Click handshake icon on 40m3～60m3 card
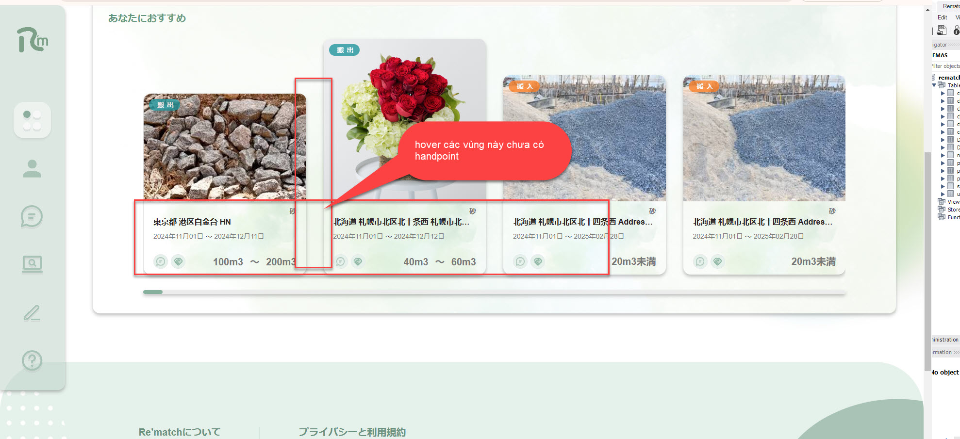960x439 pixels. [358, 262]
